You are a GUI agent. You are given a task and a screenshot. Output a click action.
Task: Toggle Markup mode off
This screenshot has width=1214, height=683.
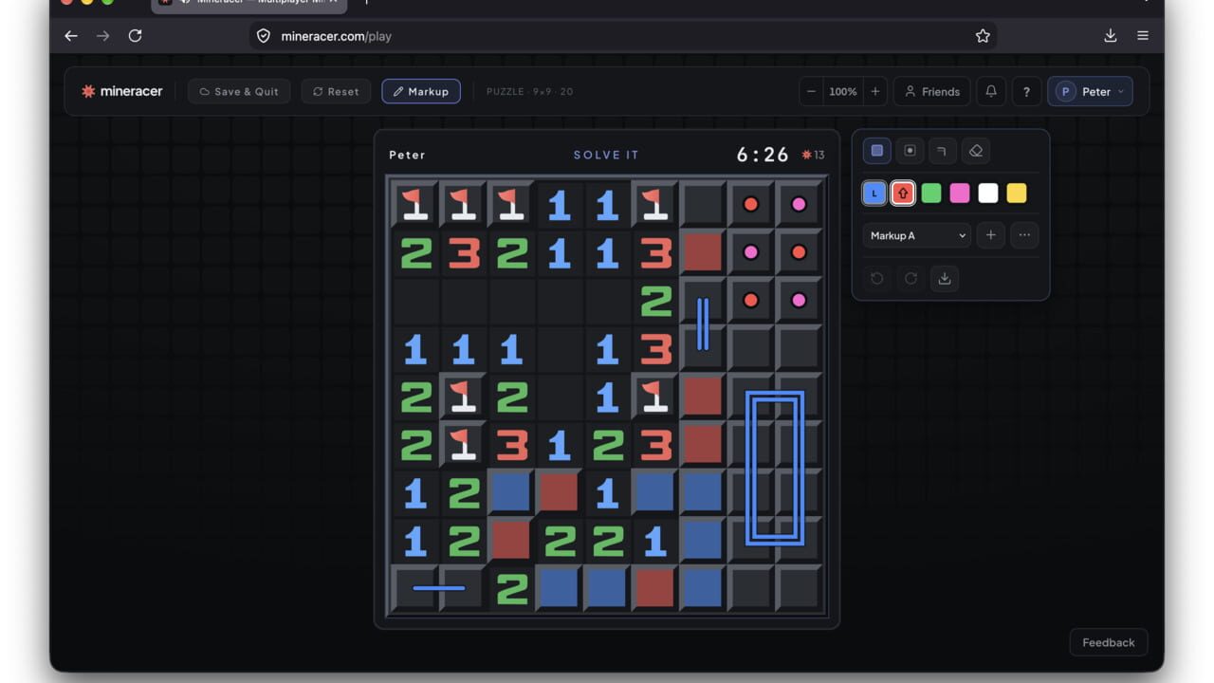[421, 91]
